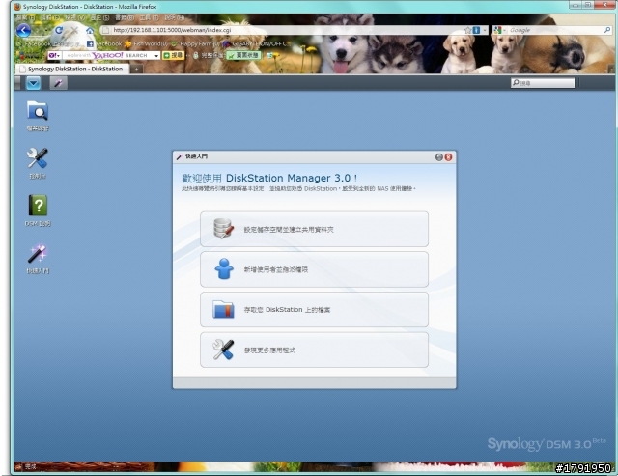The image size is (618, 476).
Task: Open a new tab with plus button
Action: 136,70
